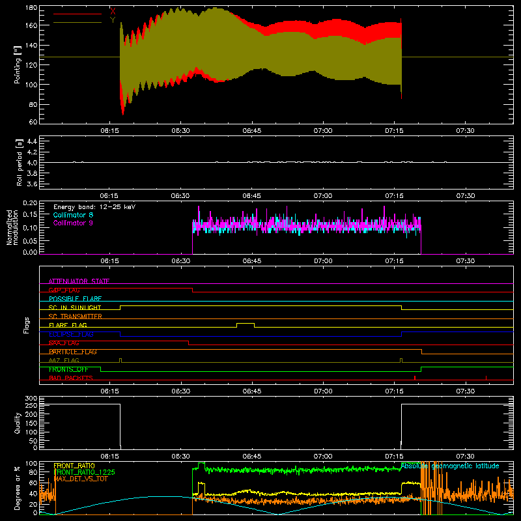
Task: Click the FLARE_FLAG label
Action: point(68,325)
